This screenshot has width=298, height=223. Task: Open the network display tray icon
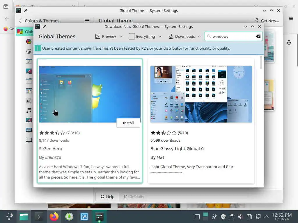tap(258, 217)
